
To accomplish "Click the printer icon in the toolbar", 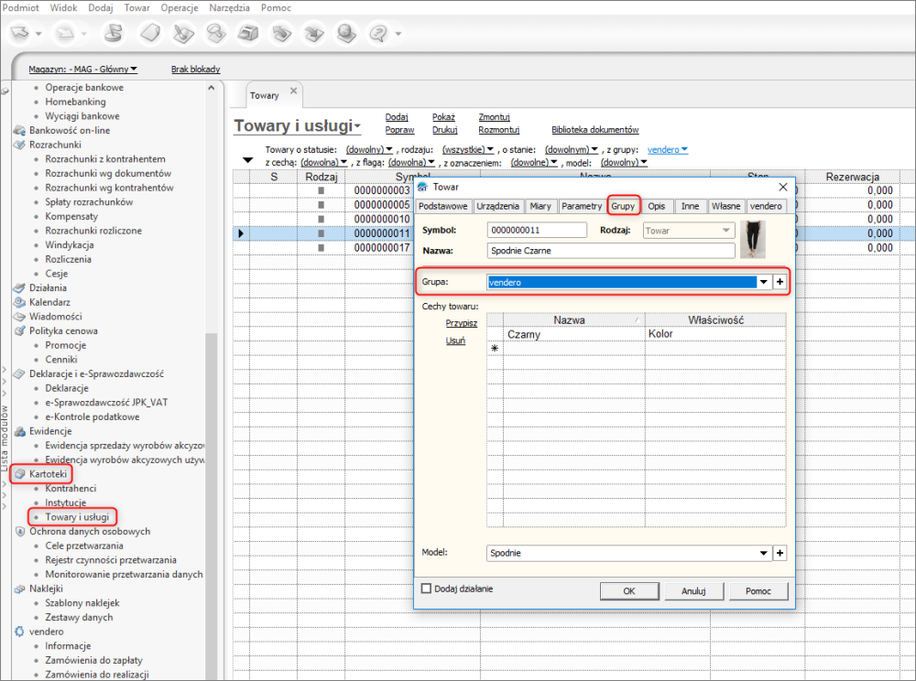I will point(248,34).
